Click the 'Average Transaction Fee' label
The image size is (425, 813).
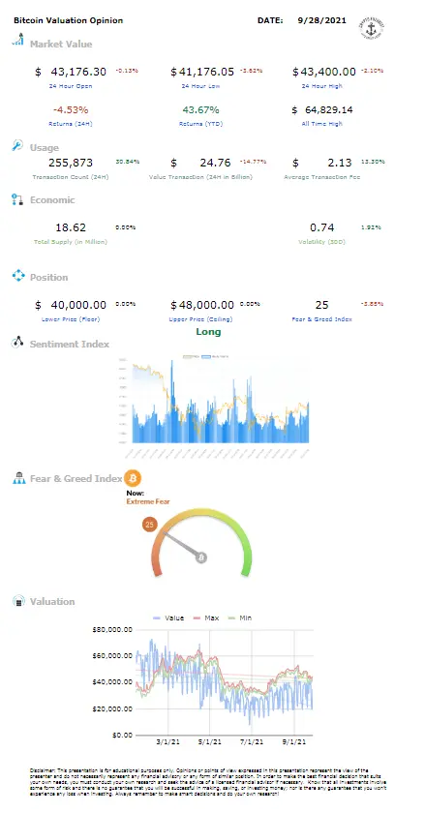[322, 177]
